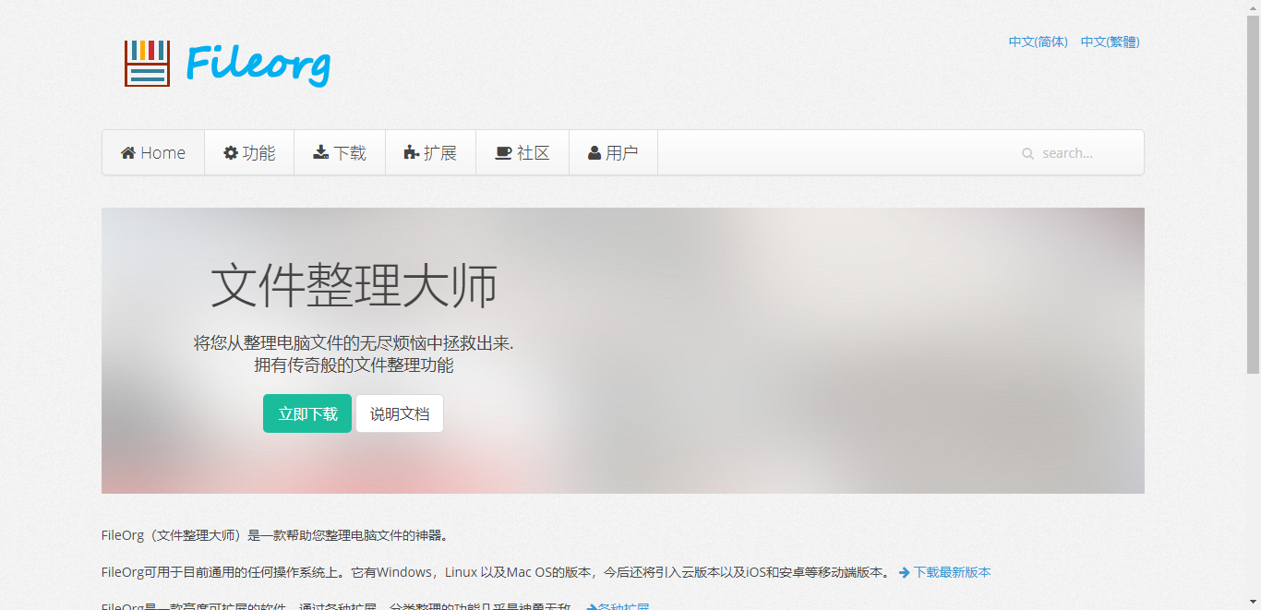Click the Fileorg striped logo icon

pyautogui.click(x=146, y=63)
